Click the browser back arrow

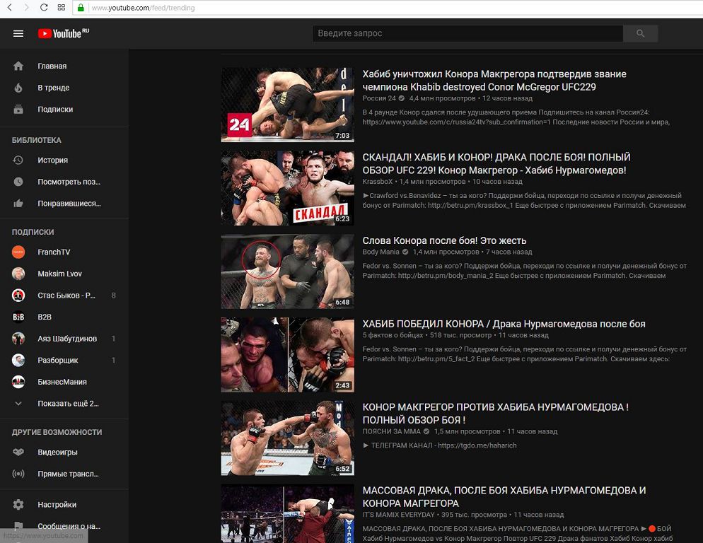point(9,7)
